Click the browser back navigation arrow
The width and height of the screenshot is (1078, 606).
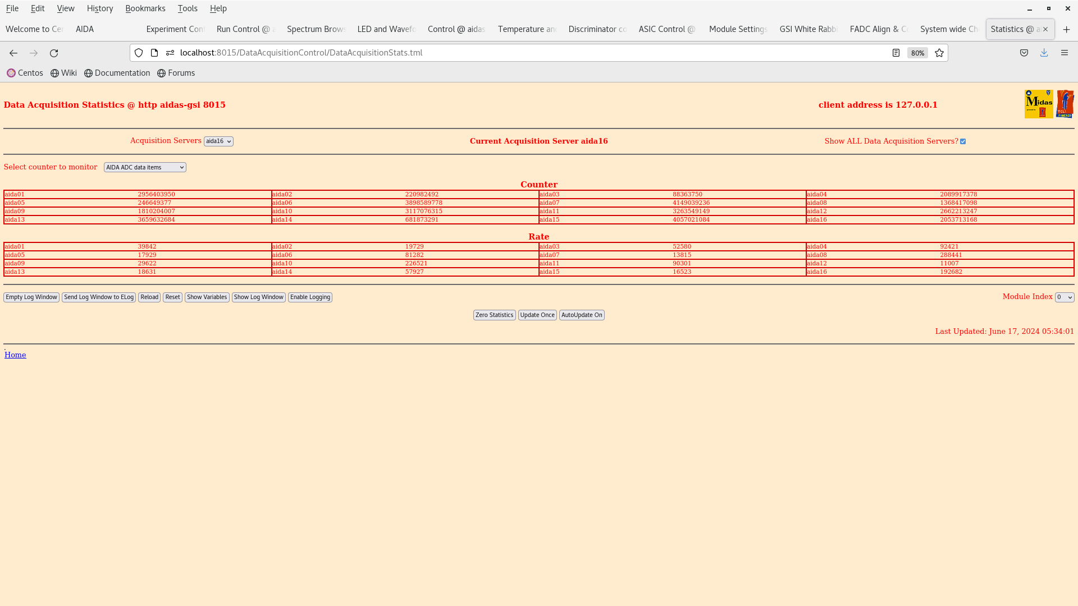[13, 53]
